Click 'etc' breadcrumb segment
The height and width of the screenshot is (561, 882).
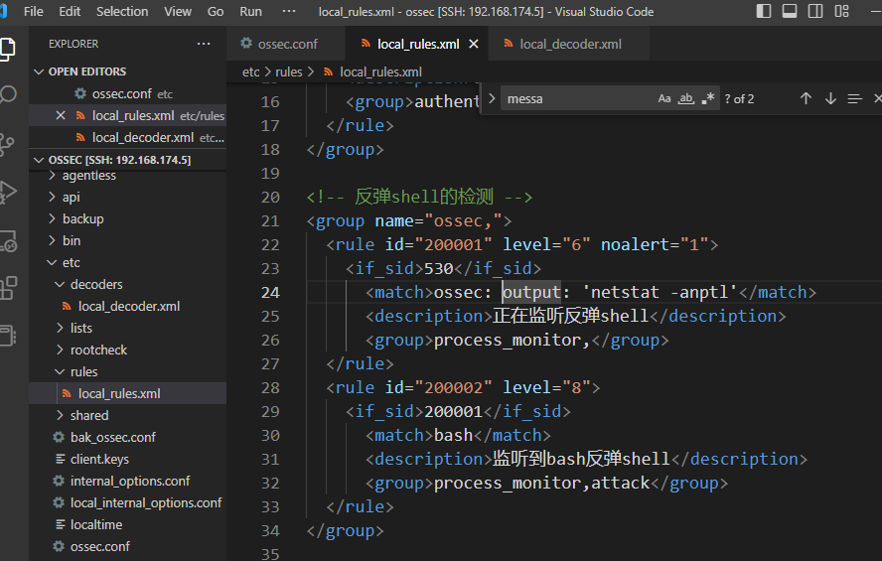[x=251, y=71]
